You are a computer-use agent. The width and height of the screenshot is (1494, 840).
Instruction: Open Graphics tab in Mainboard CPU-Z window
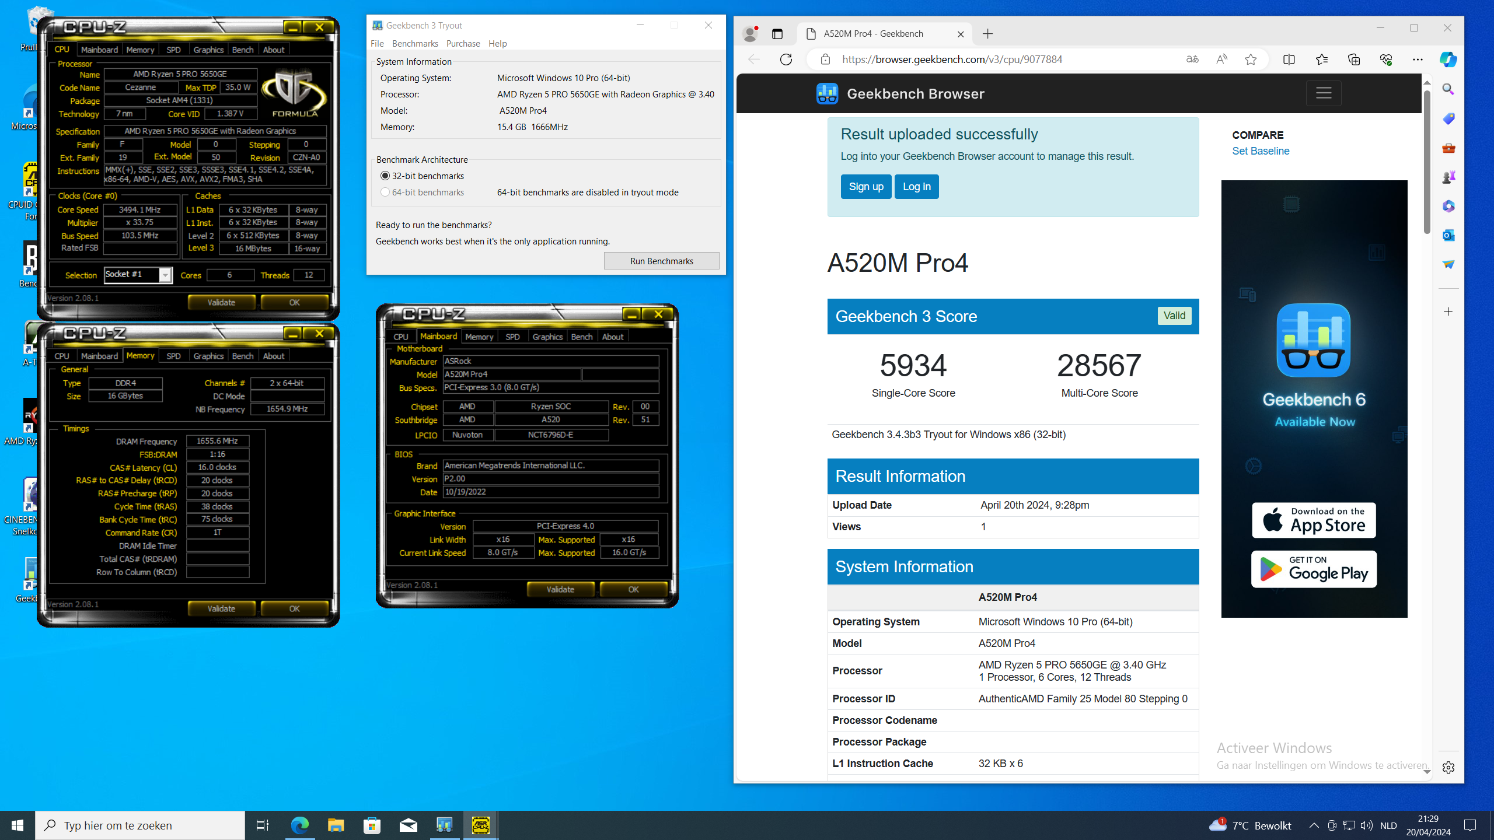tap(547, 337)
